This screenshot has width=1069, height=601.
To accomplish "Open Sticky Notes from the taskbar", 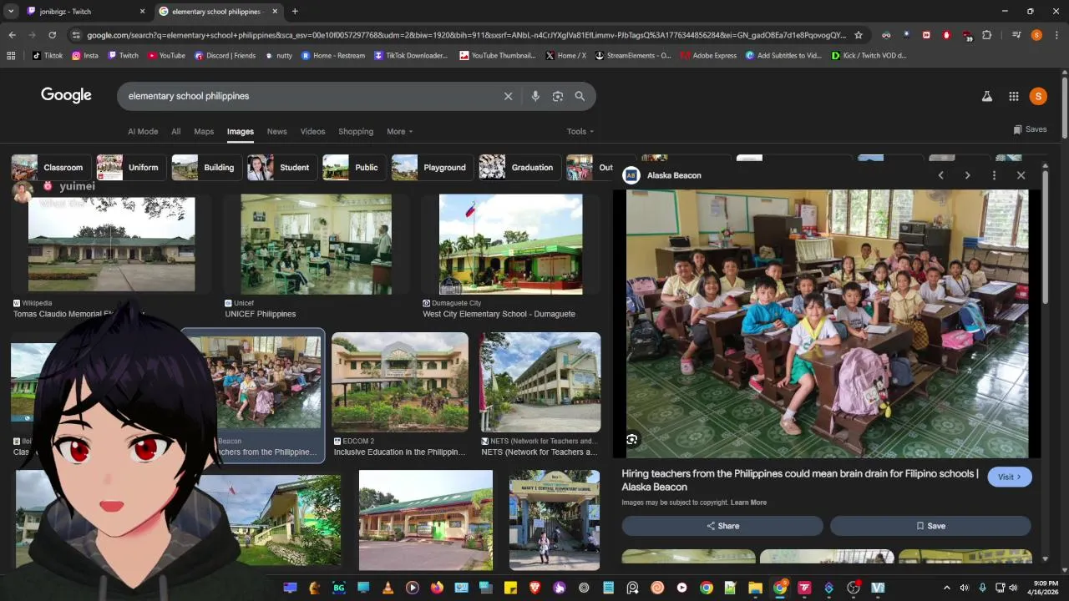I will click(510, 588).
